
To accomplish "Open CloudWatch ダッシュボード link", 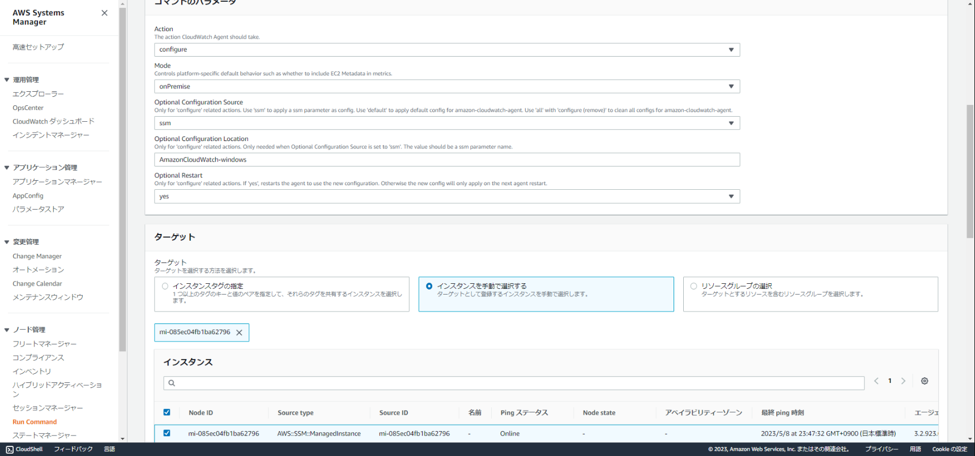I will tap(53, 121).
